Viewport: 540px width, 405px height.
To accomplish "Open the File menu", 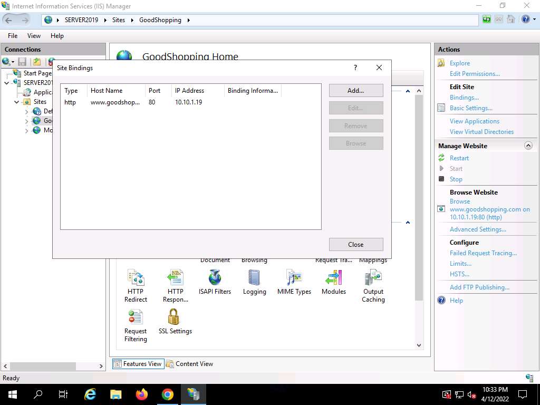I will (13, 36).
